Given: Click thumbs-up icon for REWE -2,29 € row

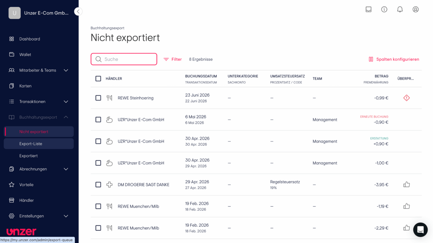Looking at the screenshot, I should (406, 228).
